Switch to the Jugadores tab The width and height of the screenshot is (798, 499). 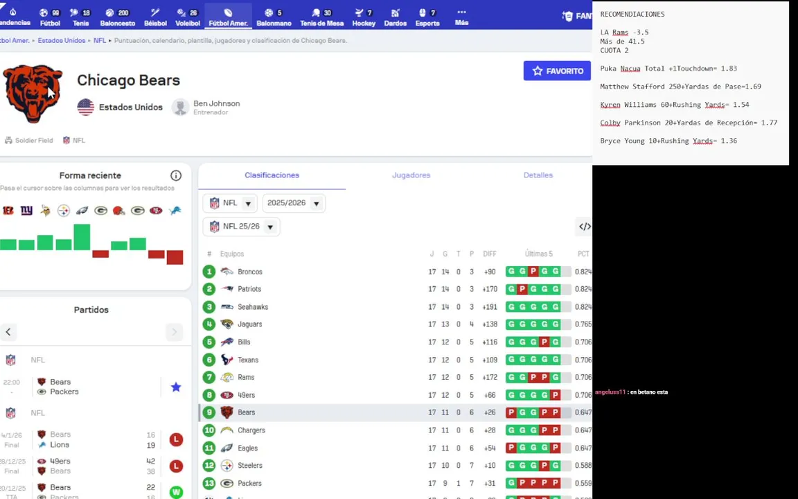tap(411, 175)
